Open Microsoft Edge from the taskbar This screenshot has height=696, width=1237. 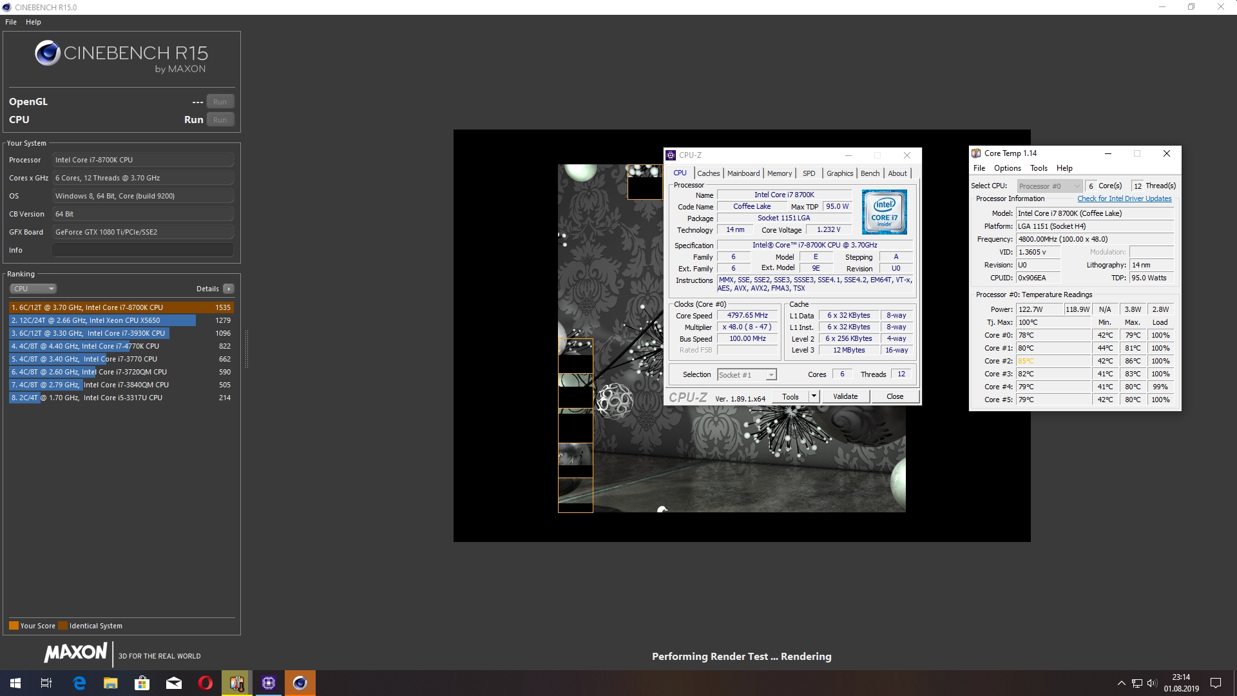[79, 683]
